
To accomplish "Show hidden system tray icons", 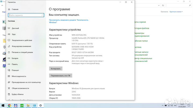I will 163,106.
